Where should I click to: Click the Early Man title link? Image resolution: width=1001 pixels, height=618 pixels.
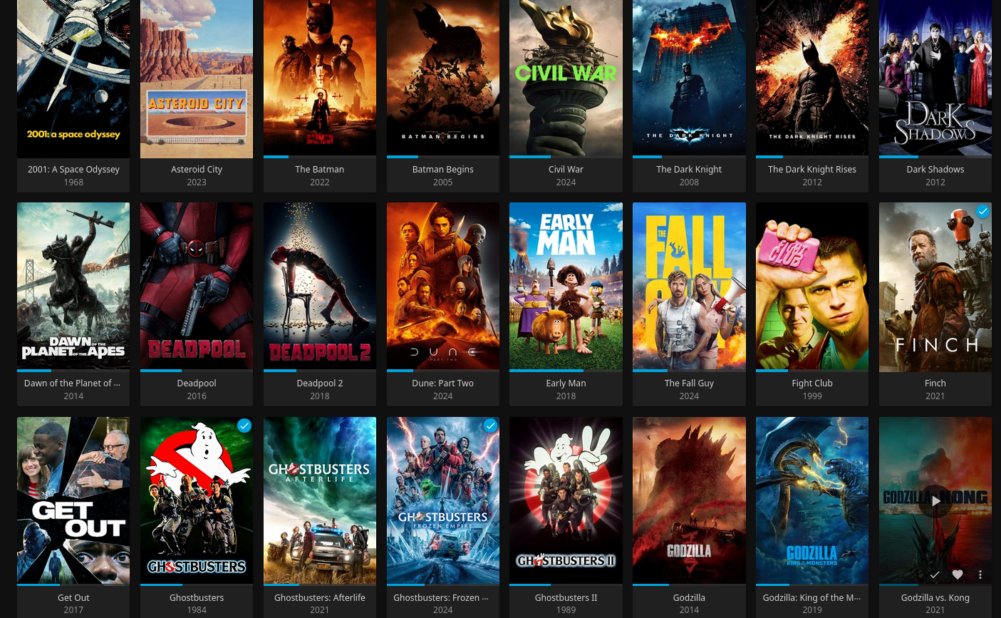[x=566, y=383]
